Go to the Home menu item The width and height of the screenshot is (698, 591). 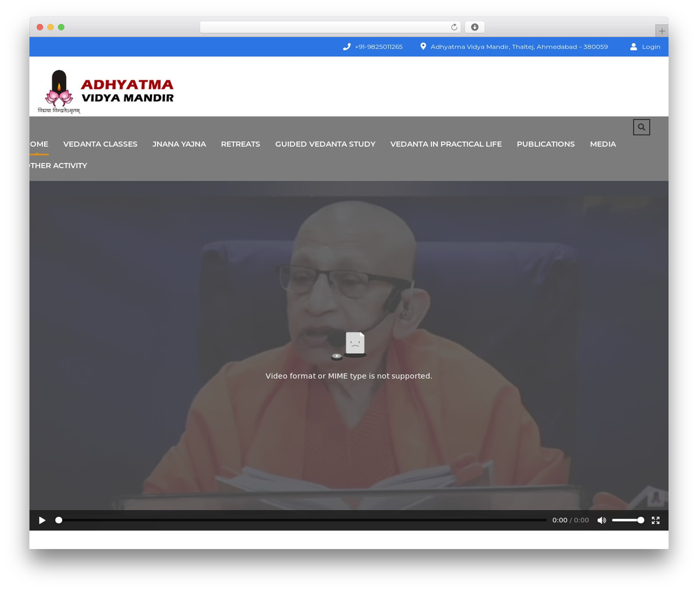pyautogui.click(x=39, y=144)
